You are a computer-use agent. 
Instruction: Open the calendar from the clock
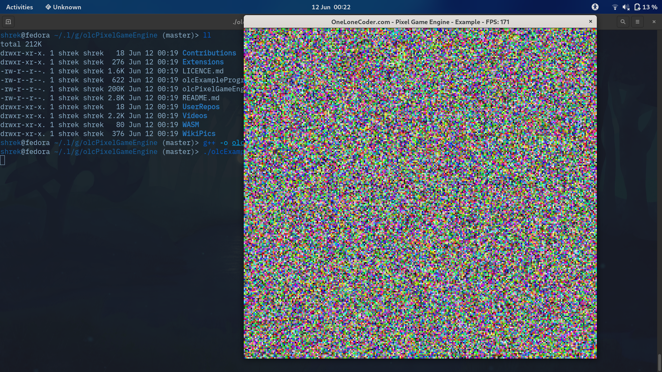click(331, 7)
